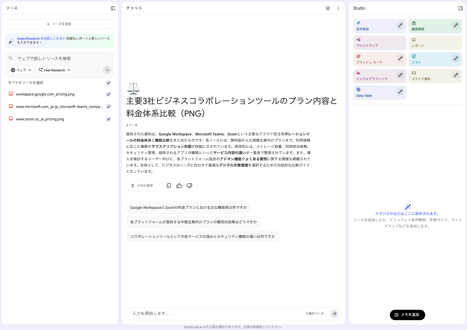This screenshot has width=467, height=330.
Task: Edit the テスト quiz options with pencil icon
Action: pos(456,59)
